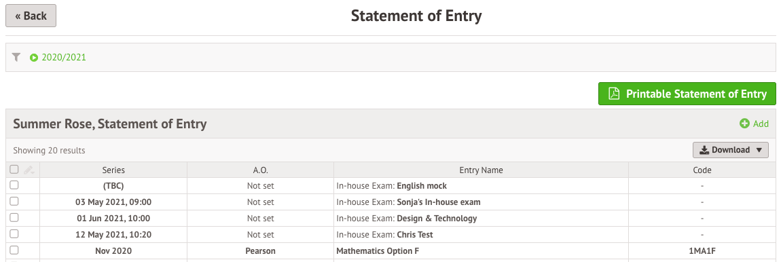Viewport: 781px width, 262px height.
Task: Click the funnel filter icon
Action: click(16, 57)
